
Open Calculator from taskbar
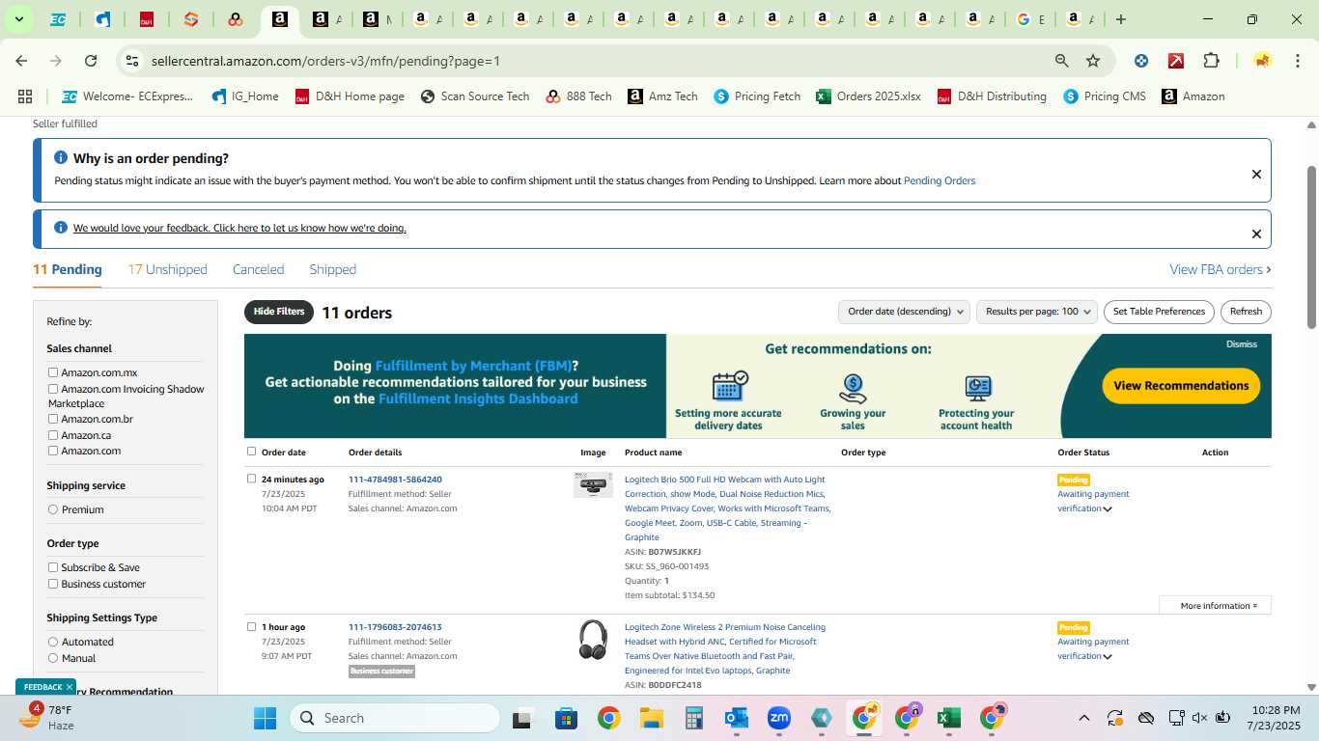coord(693,718)
